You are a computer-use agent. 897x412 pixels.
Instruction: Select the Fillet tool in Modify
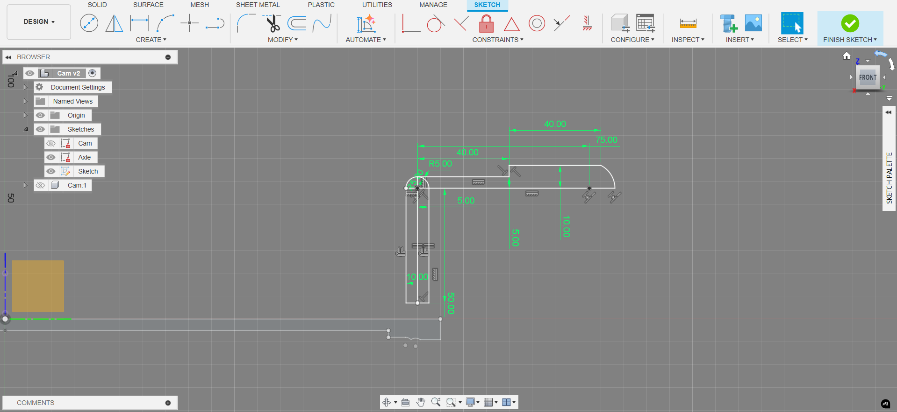[246, 23]
